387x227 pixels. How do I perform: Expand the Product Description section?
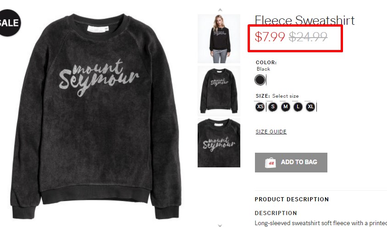tap(292, 199)
